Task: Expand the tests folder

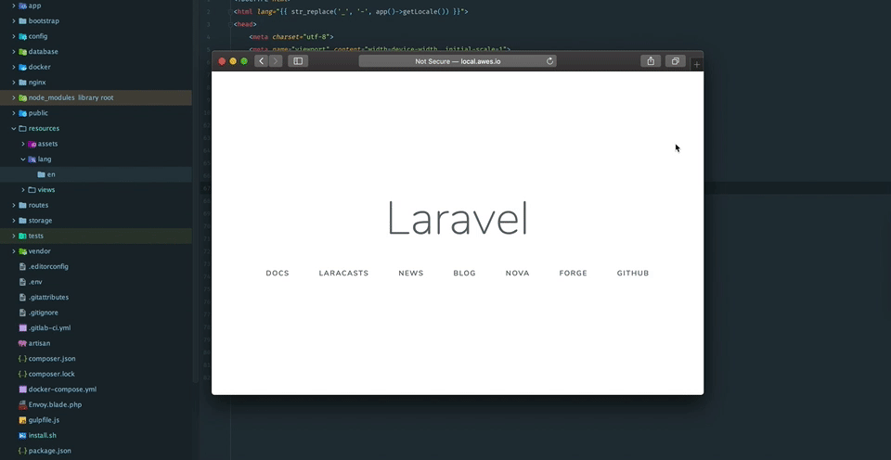Action: [x=14, y=236]
